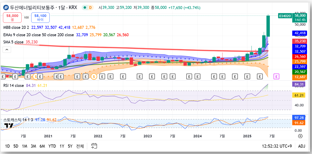Open the orange S split marker near 2022

pos(94,76)
